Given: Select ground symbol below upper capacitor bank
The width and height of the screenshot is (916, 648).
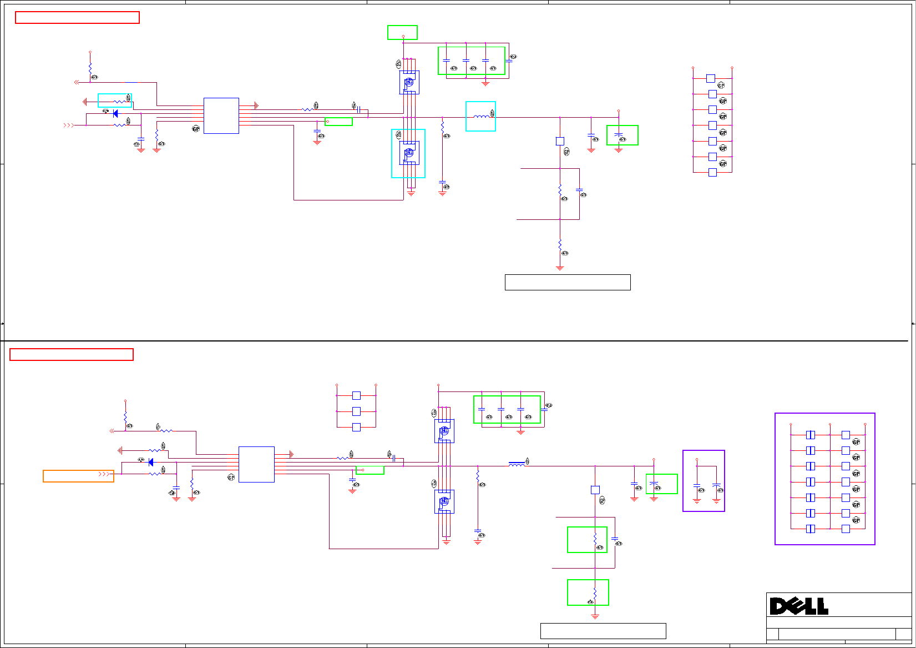Looking at the screenshot, I should pos(485,83).
